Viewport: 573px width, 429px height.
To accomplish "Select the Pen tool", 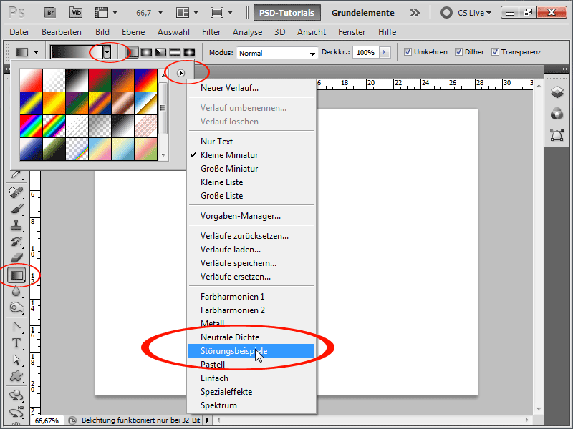I will pyautogui.click(x=16, y=327).
